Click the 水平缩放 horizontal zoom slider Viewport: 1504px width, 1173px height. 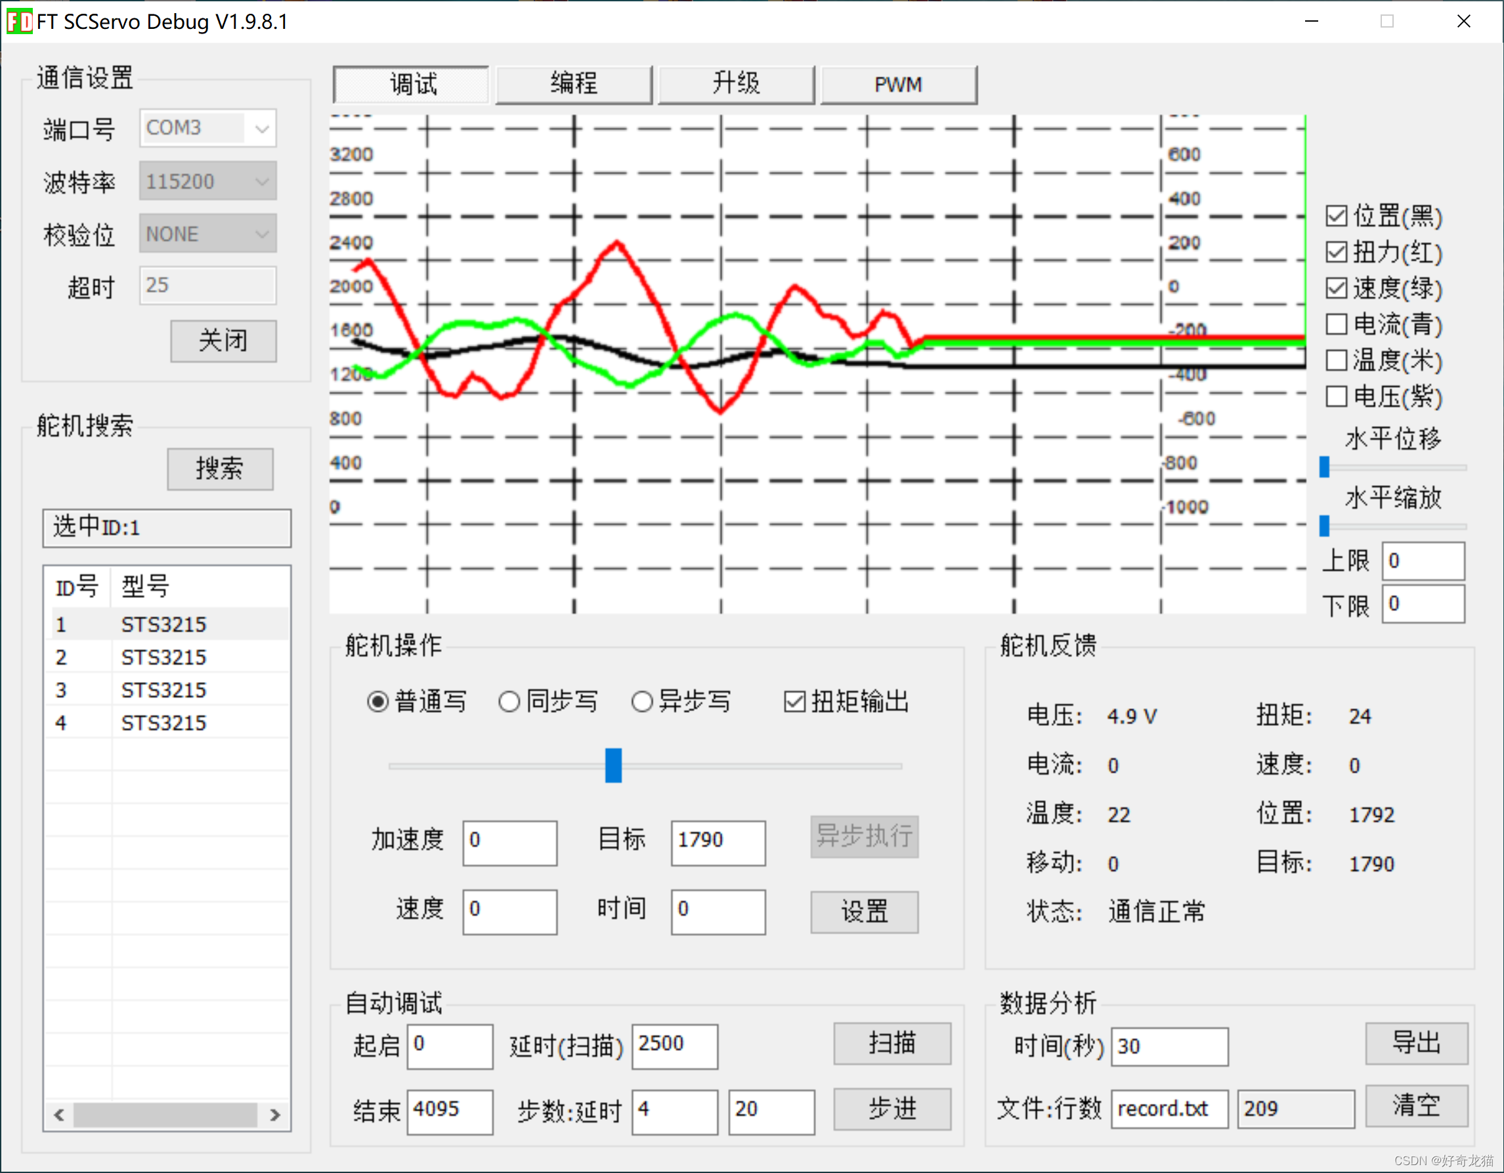point(1323,526)
